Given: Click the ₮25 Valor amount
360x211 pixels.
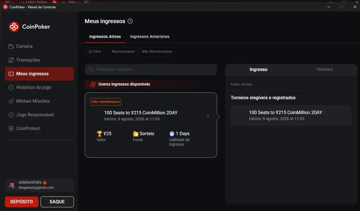Looking at the screenshot, I should tap(107, 134).
